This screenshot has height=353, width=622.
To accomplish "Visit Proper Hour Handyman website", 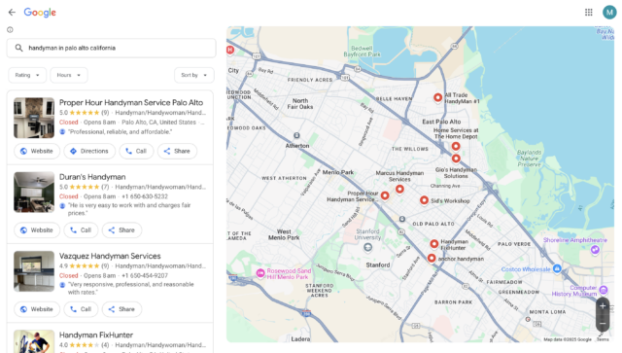I will [x=37, y=151].
